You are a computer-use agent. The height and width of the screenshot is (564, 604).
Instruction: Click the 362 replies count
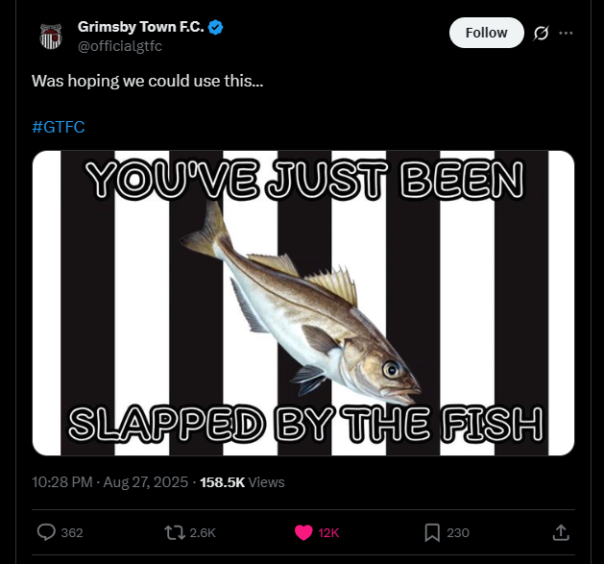click(x=72, y=533)
